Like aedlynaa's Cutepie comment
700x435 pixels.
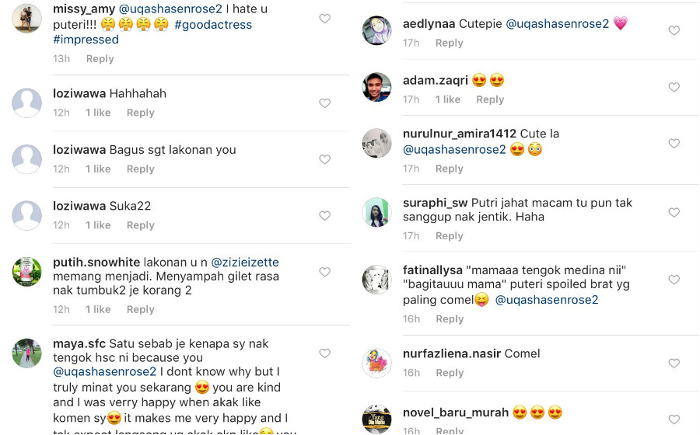pos(674,31)
